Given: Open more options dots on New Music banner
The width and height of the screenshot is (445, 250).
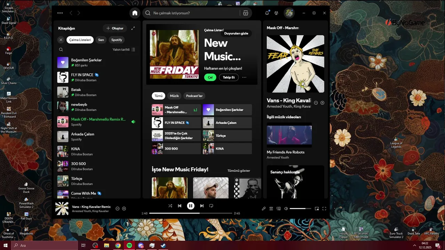Looking at the screenshot, I should pos(244,77).
